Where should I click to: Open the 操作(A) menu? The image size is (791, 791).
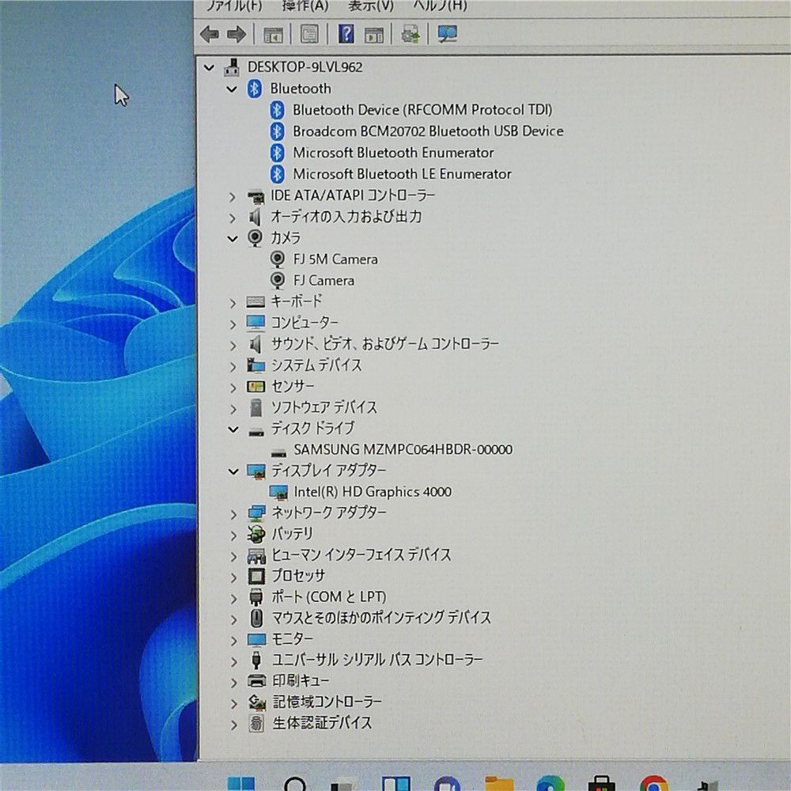[305, 5]
